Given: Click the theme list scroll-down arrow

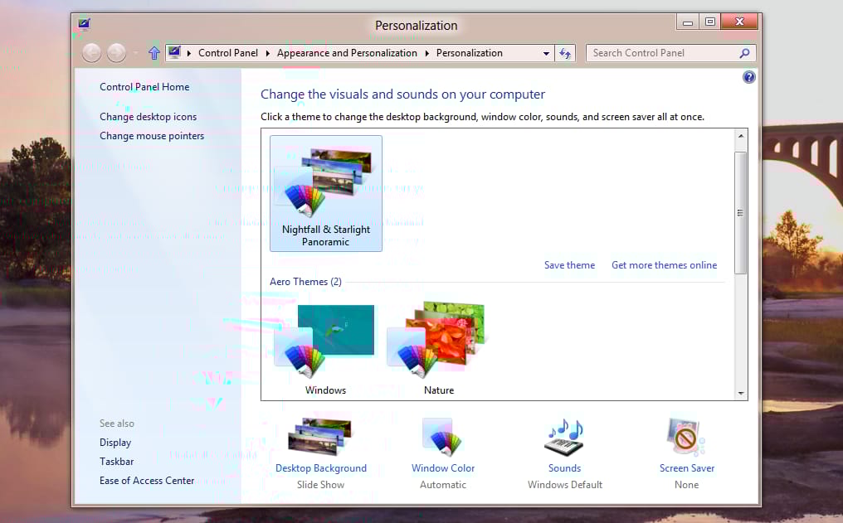Looking at the screenshot, I should (x=741, y=393).
